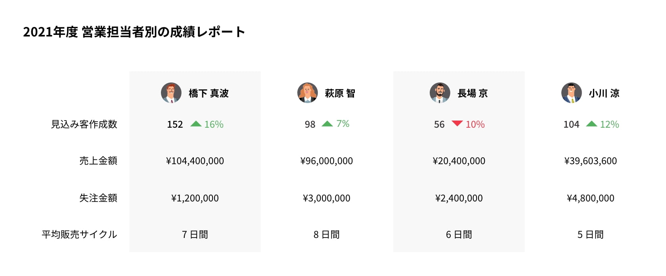
Task: Click red down arrow beside 10%
Action: 457,123
